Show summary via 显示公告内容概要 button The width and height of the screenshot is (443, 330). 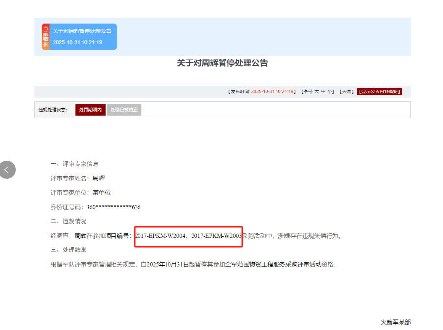click(x=379, y=91)
